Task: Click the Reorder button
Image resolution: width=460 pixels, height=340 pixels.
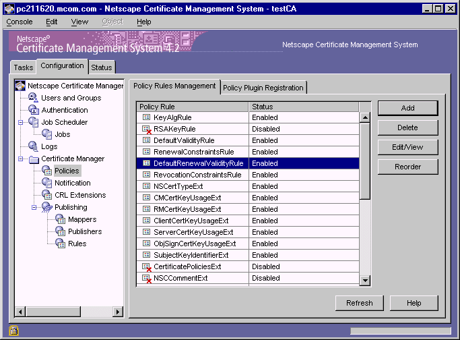Action: point(407,167)
